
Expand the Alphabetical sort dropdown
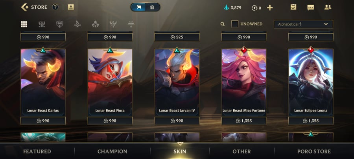(x=303, y=24)
